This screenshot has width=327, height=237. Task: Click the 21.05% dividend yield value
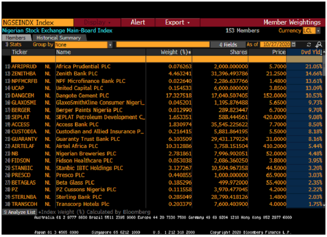(x=314, y=67)
